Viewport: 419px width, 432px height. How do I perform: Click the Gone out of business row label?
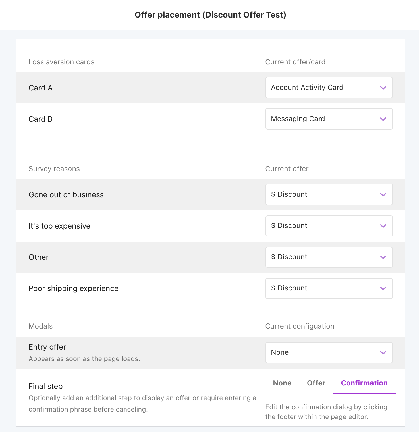tap(66, 195)
